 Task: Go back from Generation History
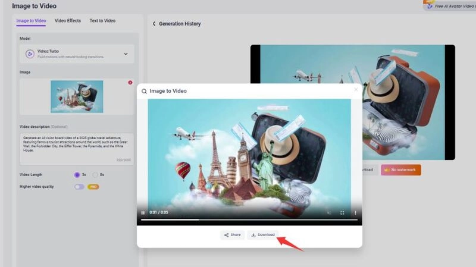point(154,24)
